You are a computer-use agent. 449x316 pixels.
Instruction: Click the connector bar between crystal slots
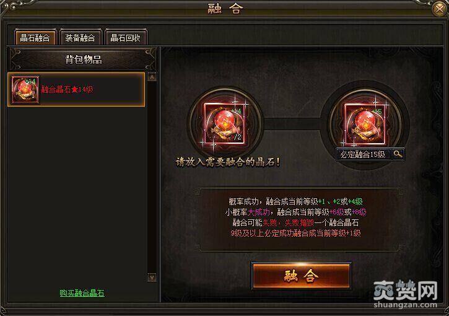[x=293, y=124]
